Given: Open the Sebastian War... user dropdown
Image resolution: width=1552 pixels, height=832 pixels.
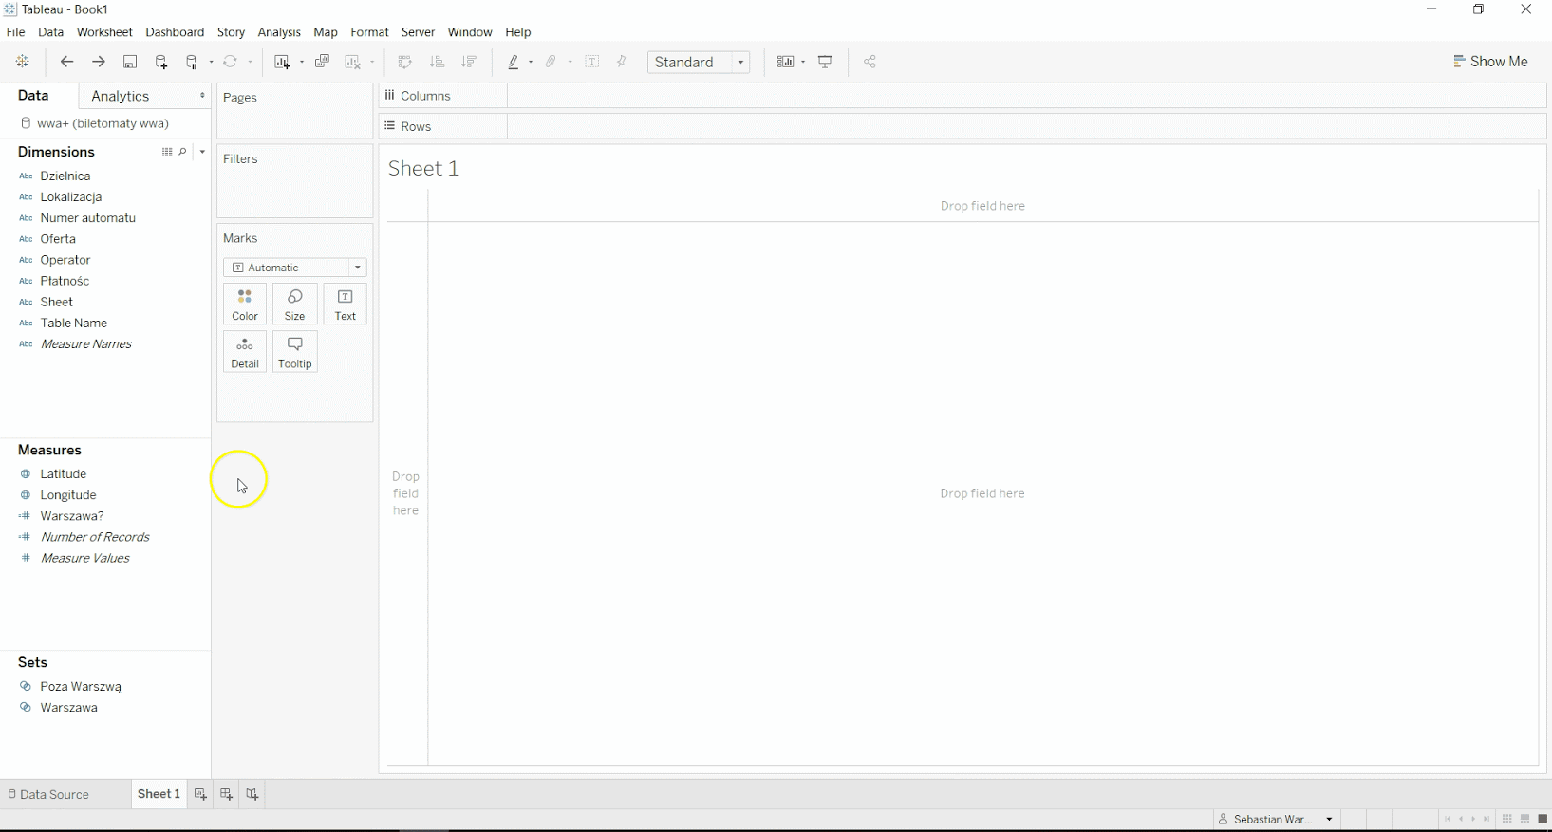Looking at the screenshot, I should [x=1277, y=819].
